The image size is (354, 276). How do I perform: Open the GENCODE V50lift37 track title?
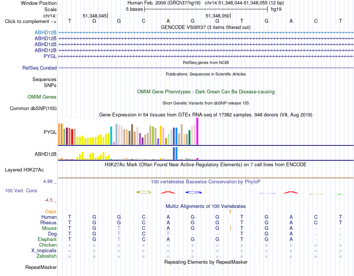pos(206,27)
